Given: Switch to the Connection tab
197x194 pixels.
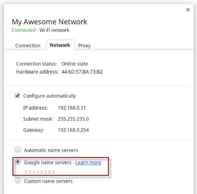Looking at the screenshot, I should coord(28,45).
